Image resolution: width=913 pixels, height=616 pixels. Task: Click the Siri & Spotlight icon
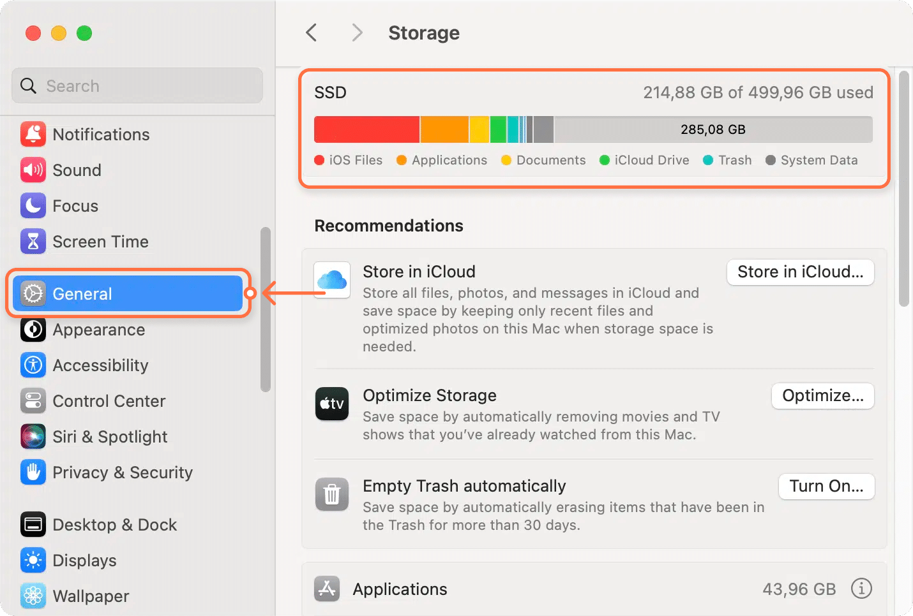pos(33,436)
